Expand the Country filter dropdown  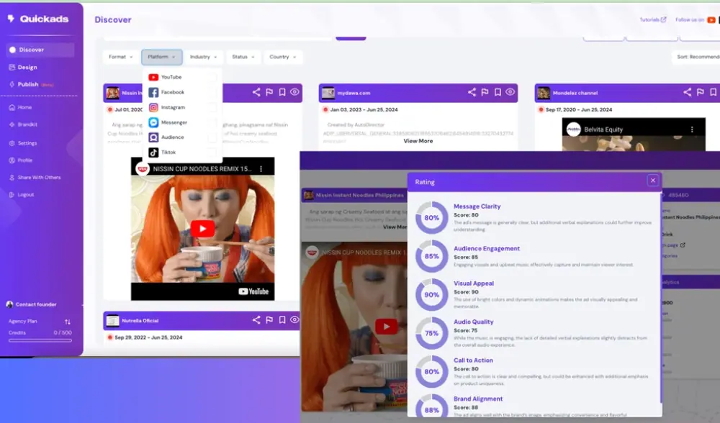point(282,57)
